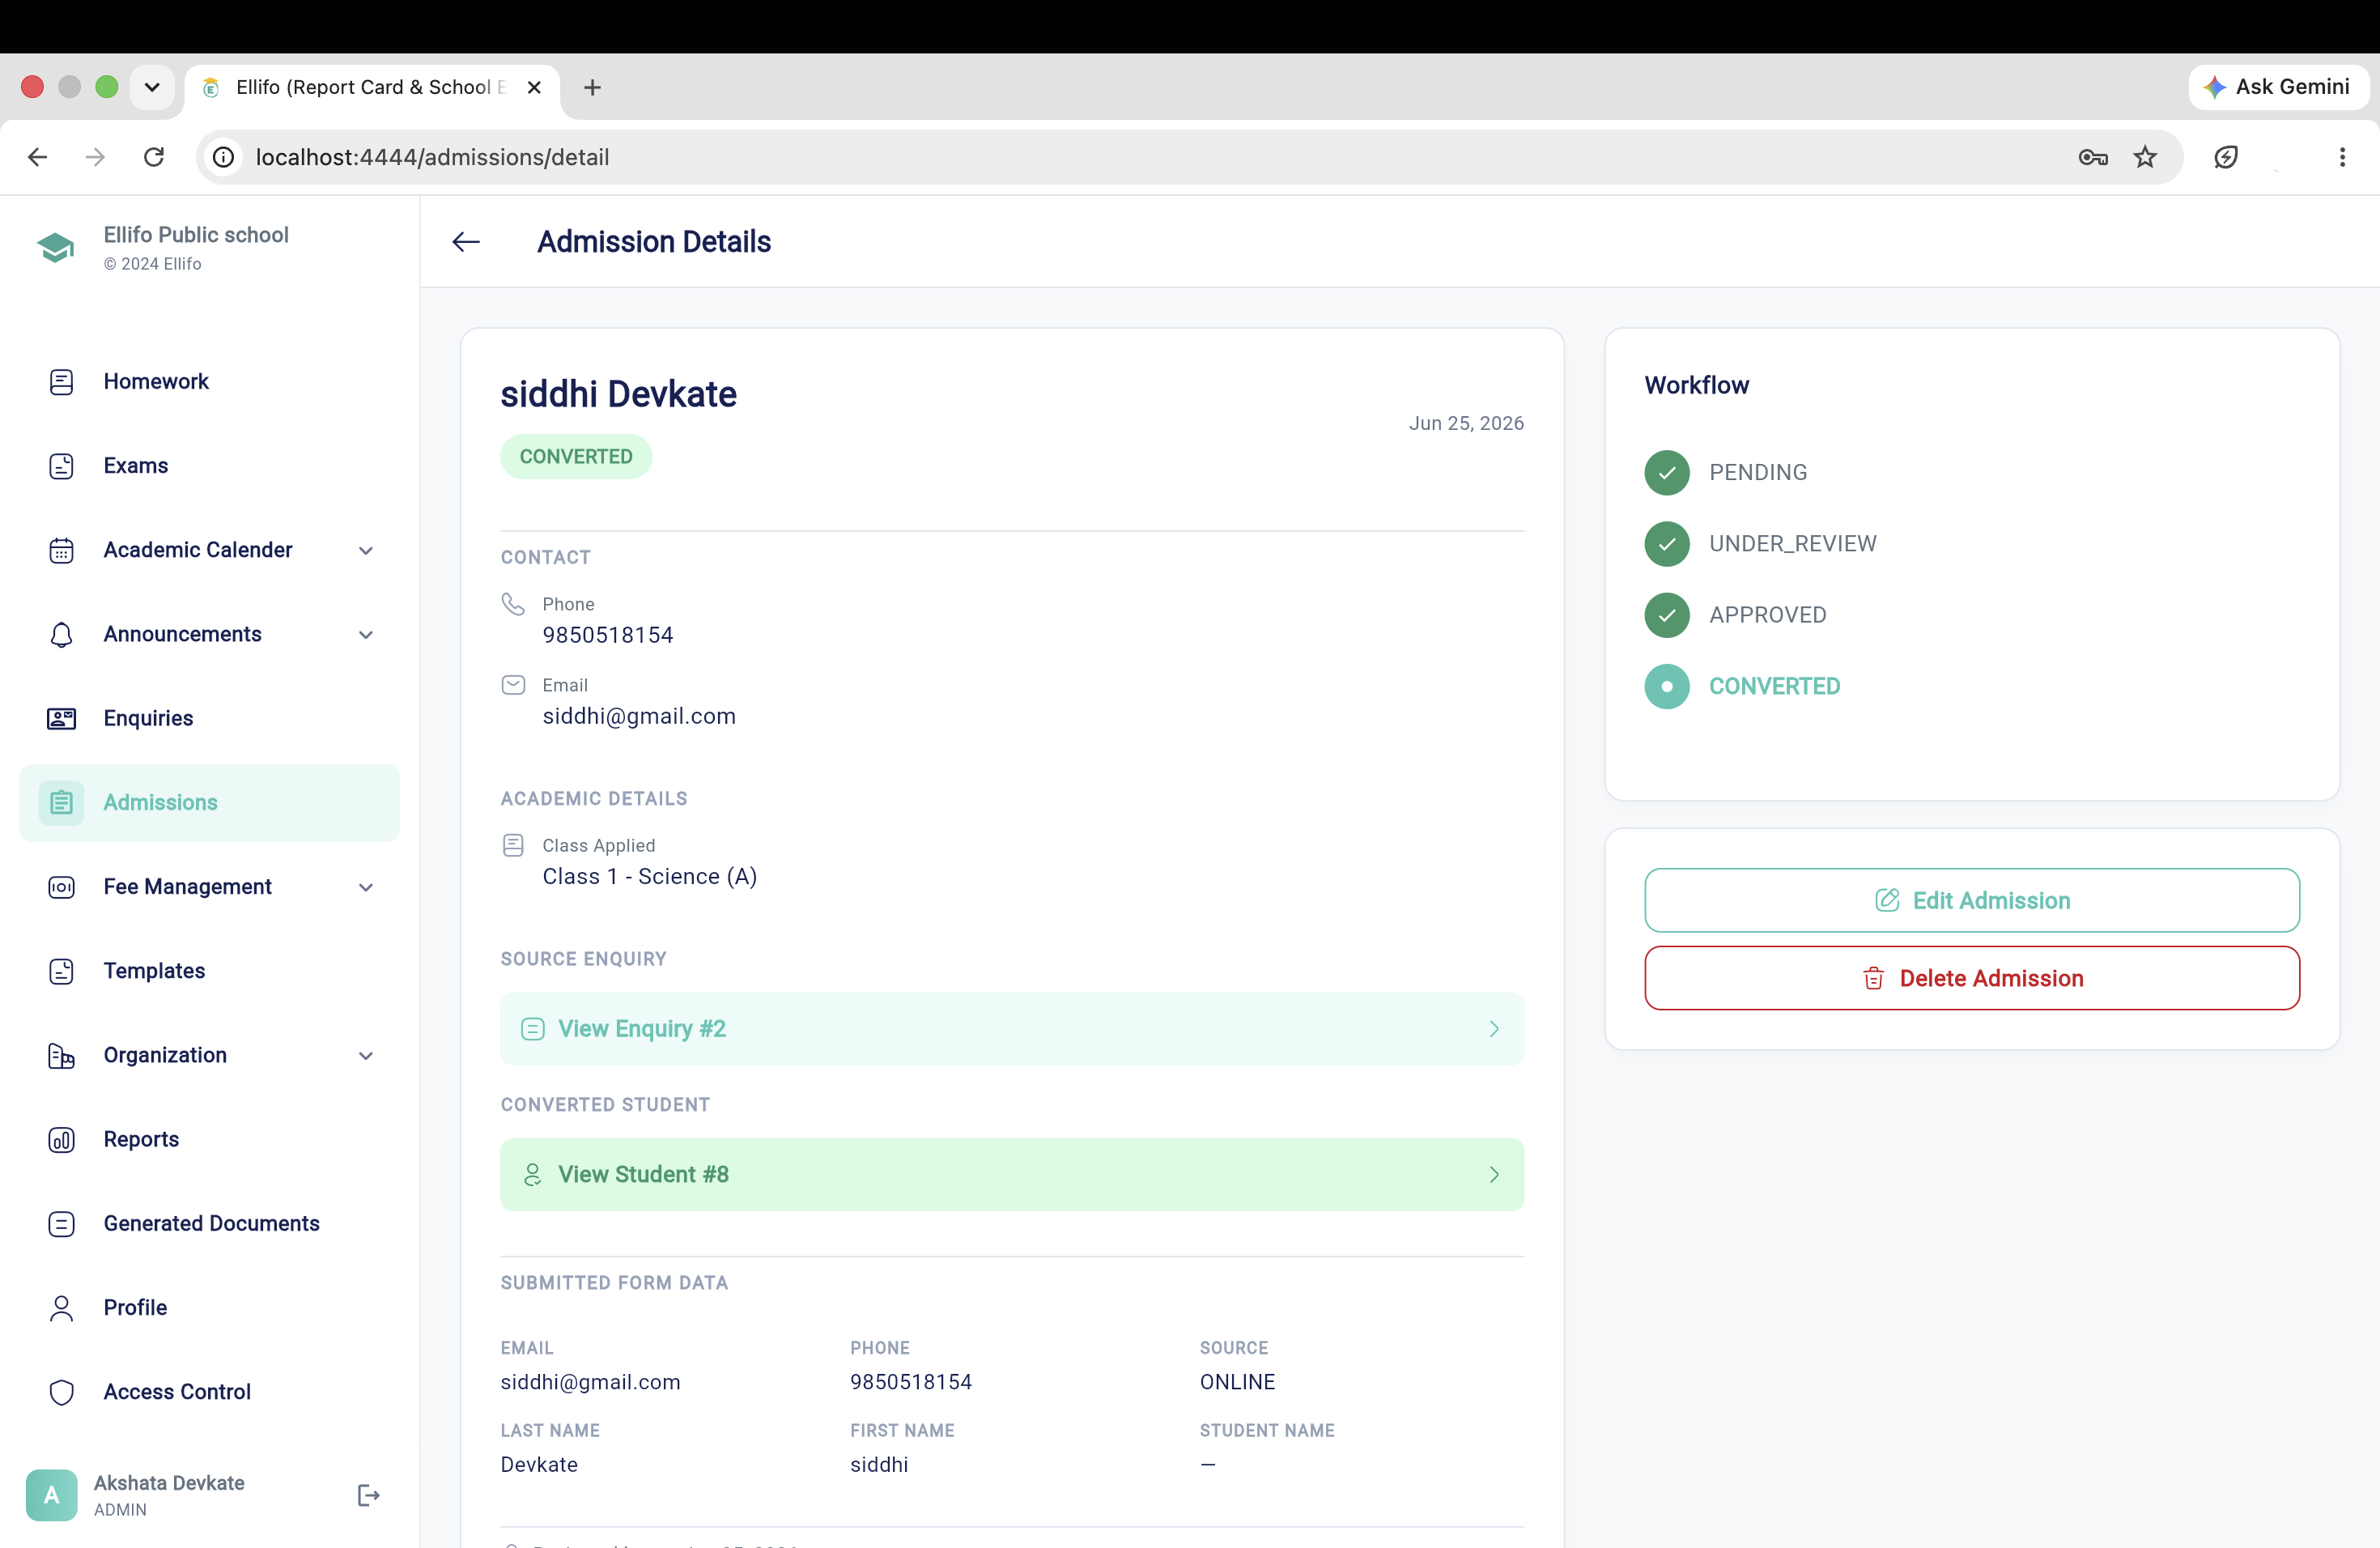This screenshot has height=1548, width=2380.
Task: Click the Fee Management money icon
Action: pos(61,887)
